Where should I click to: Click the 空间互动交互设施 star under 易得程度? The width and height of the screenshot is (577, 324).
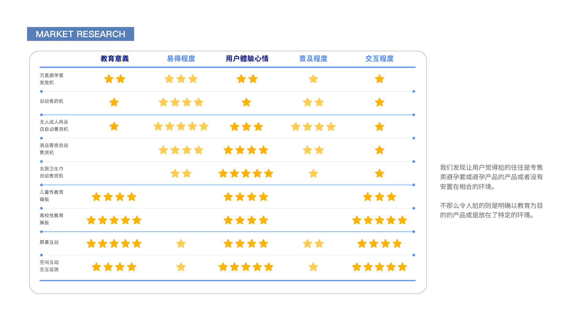click(x=181, y=267)
